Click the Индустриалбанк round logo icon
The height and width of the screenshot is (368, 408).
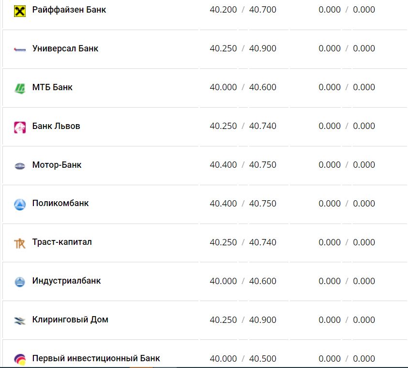[19, 282]
